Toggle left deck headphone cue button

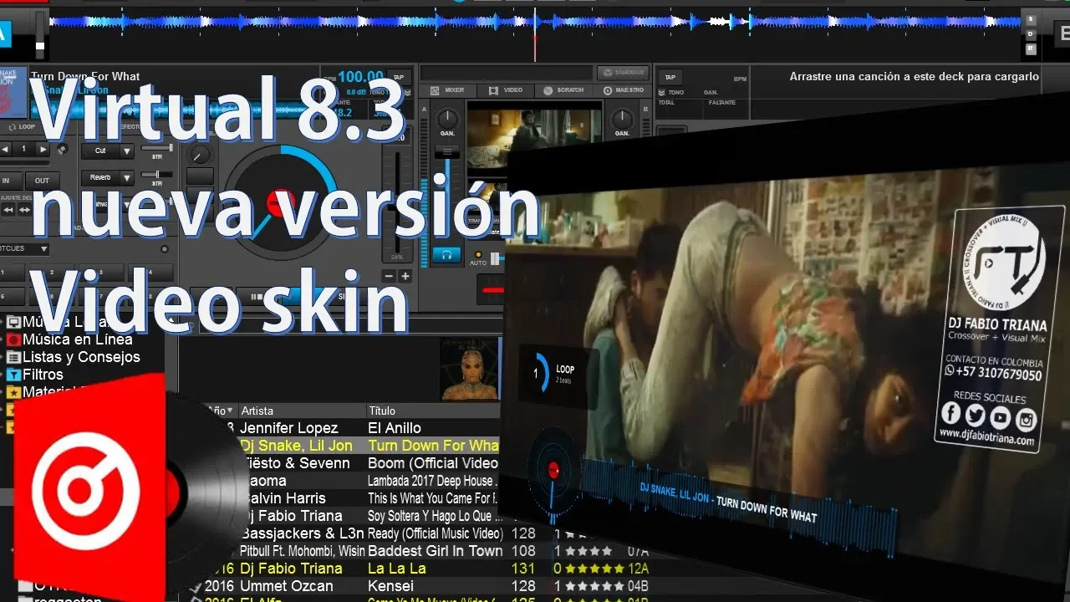(446, 255)
